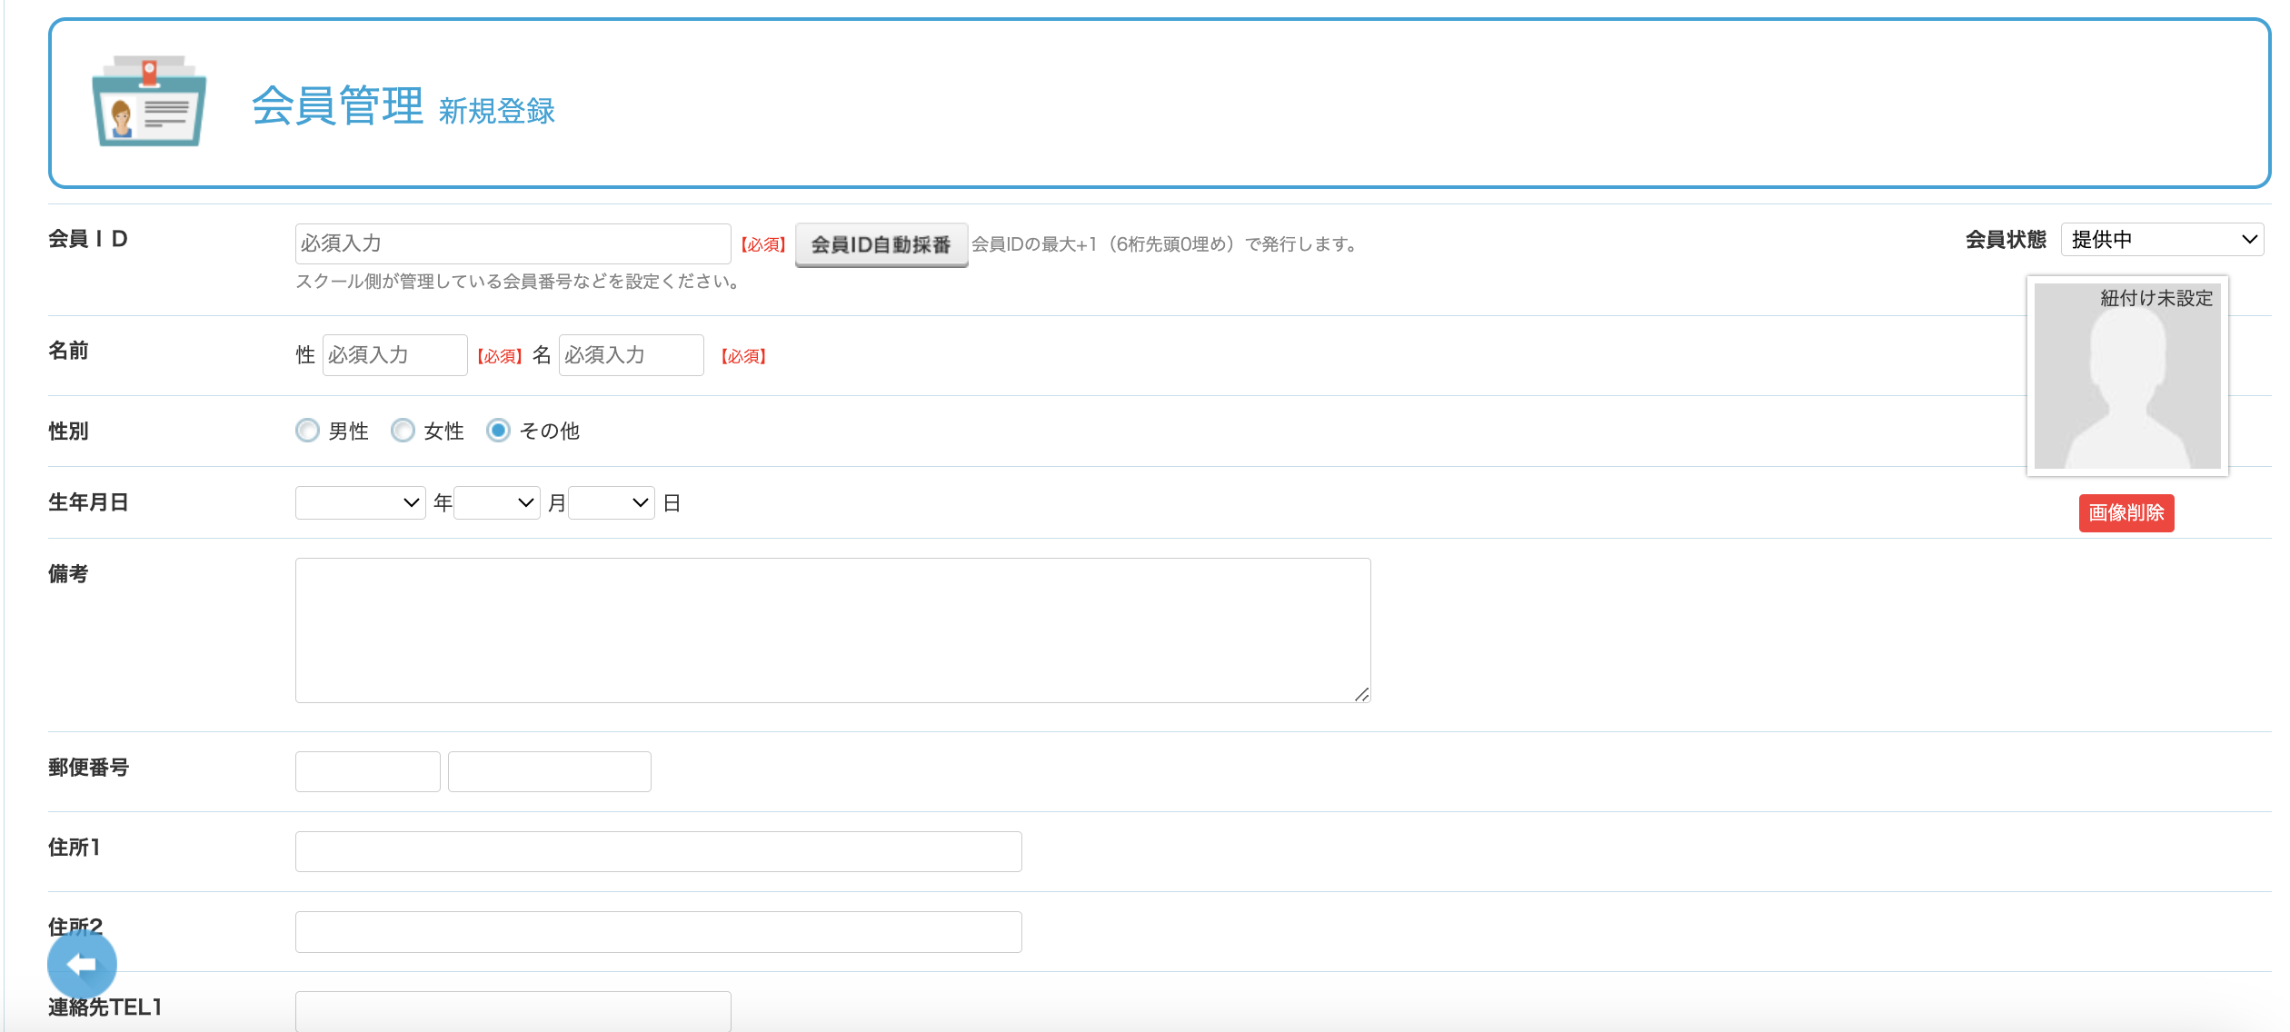Focus the 住所2 address input field
The image size is (2290, 1032).
click(659, 931)
